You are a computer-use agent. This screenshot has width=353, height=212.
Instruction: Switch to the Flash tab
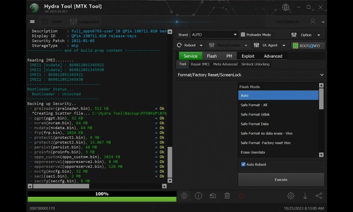212,56
